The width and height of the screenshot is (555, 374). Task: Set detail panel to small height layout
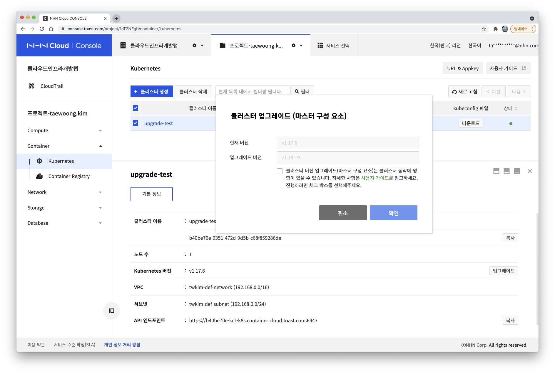click(496, 171)
